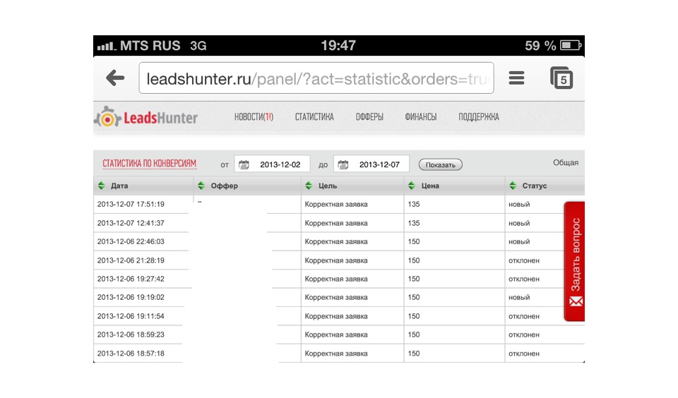Click the Статус column header text
The image size is (678, 398).
click(x=535, y=186)
